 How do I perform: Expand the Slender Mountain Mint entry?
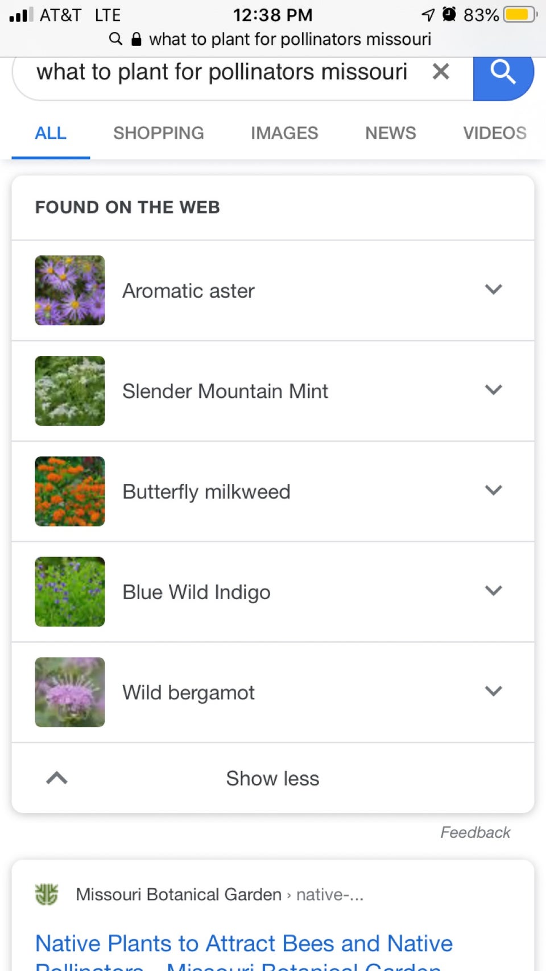[493, 391]
